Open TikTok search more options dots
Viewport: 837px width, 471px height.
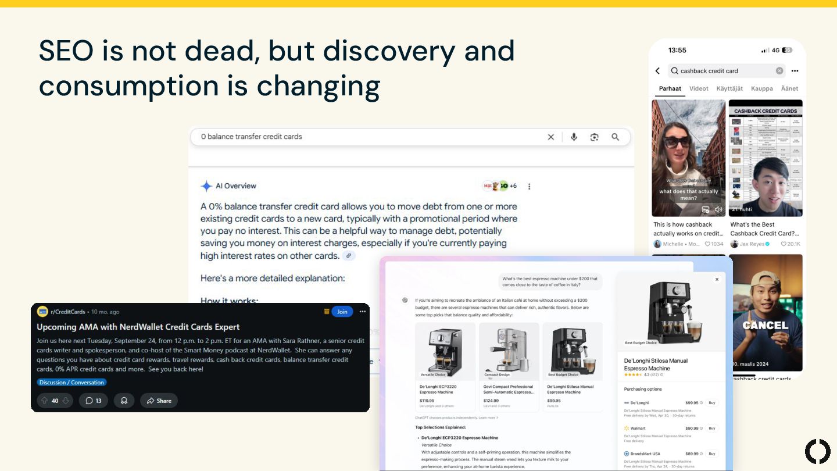coord(795,71)
